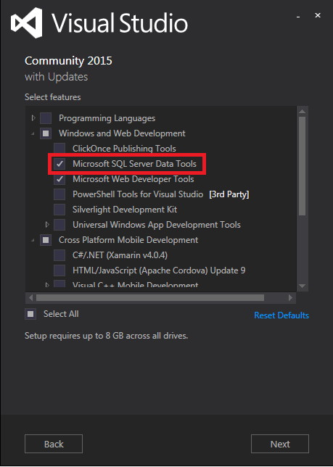
Task: Minimize the installer window
Action: [x=298, y=17]
